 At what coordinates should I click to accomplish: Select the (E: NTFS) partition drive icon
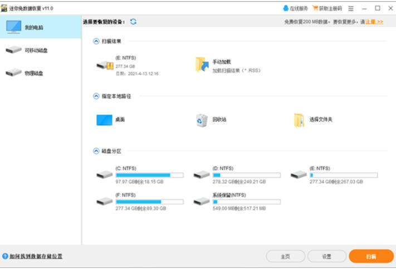(x=299, y=174)
